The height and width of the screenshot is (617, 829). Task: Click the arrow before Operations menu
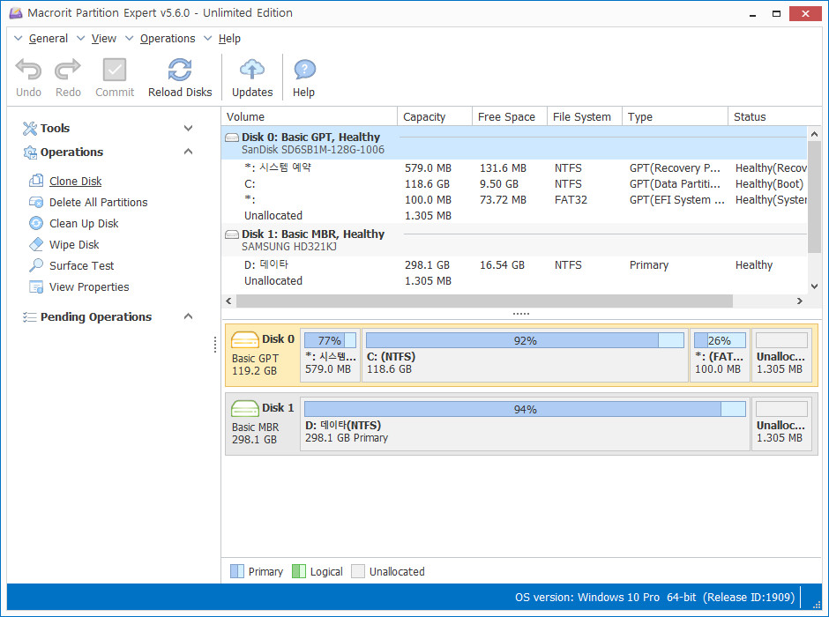(129, 38)
